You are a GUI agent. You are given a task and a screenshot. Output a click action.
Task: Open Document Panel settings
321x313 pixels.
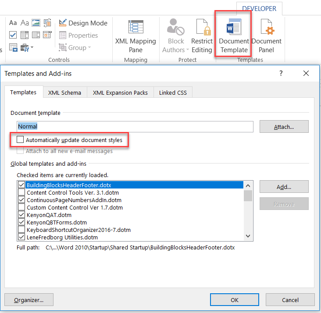266,36
